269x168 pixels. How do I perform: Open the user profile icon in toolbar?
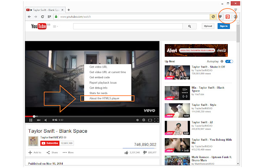(235, 17)
